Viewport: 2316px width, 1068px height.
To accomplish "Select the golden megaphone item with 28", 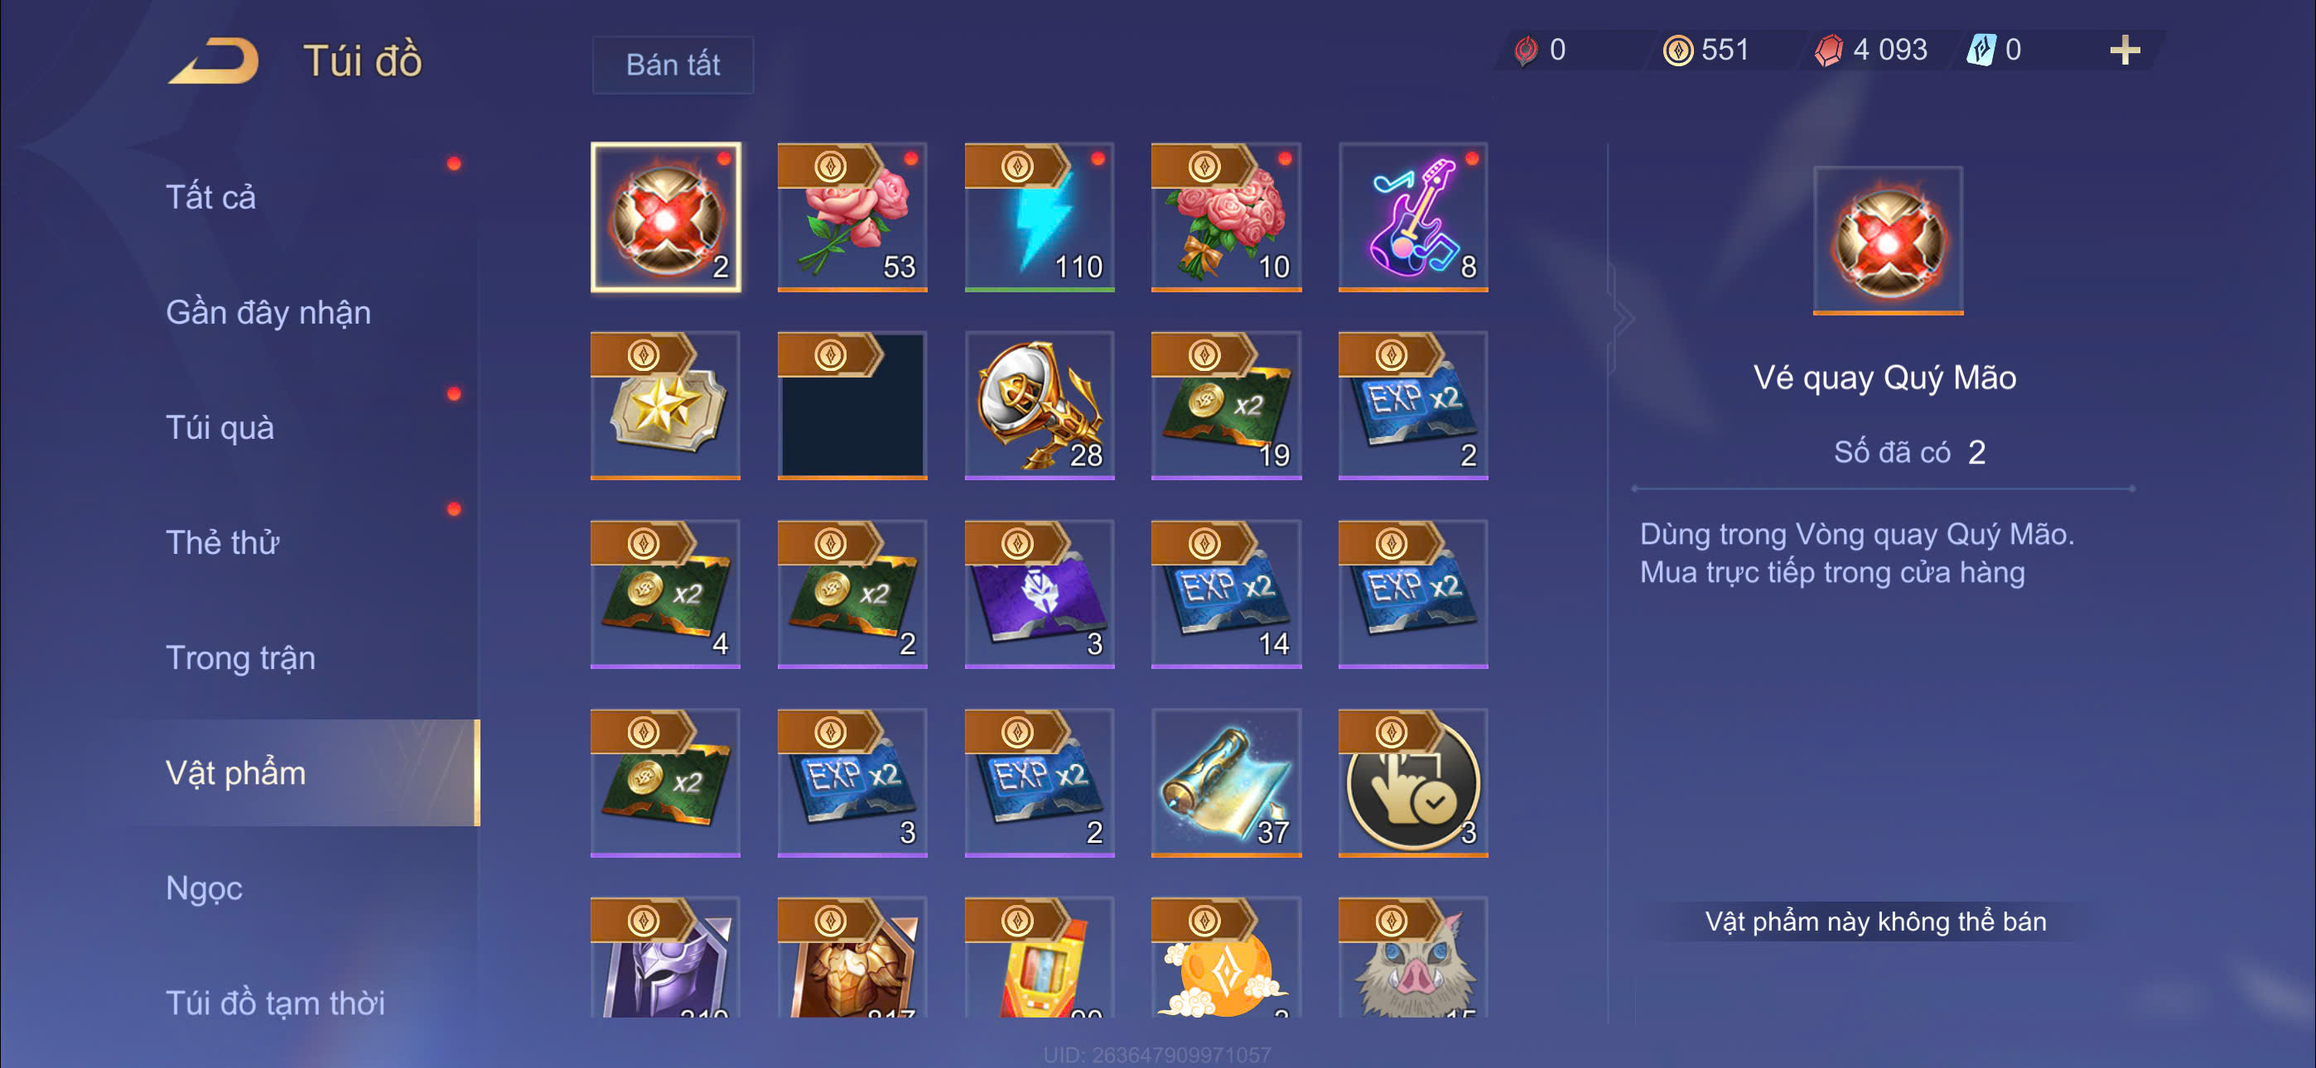I will click(1040, 406).
